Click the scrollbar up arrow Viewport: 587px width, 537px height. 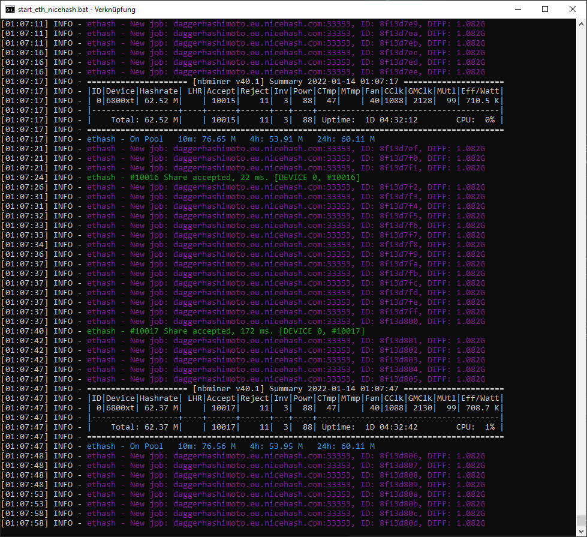pos(581,24)
